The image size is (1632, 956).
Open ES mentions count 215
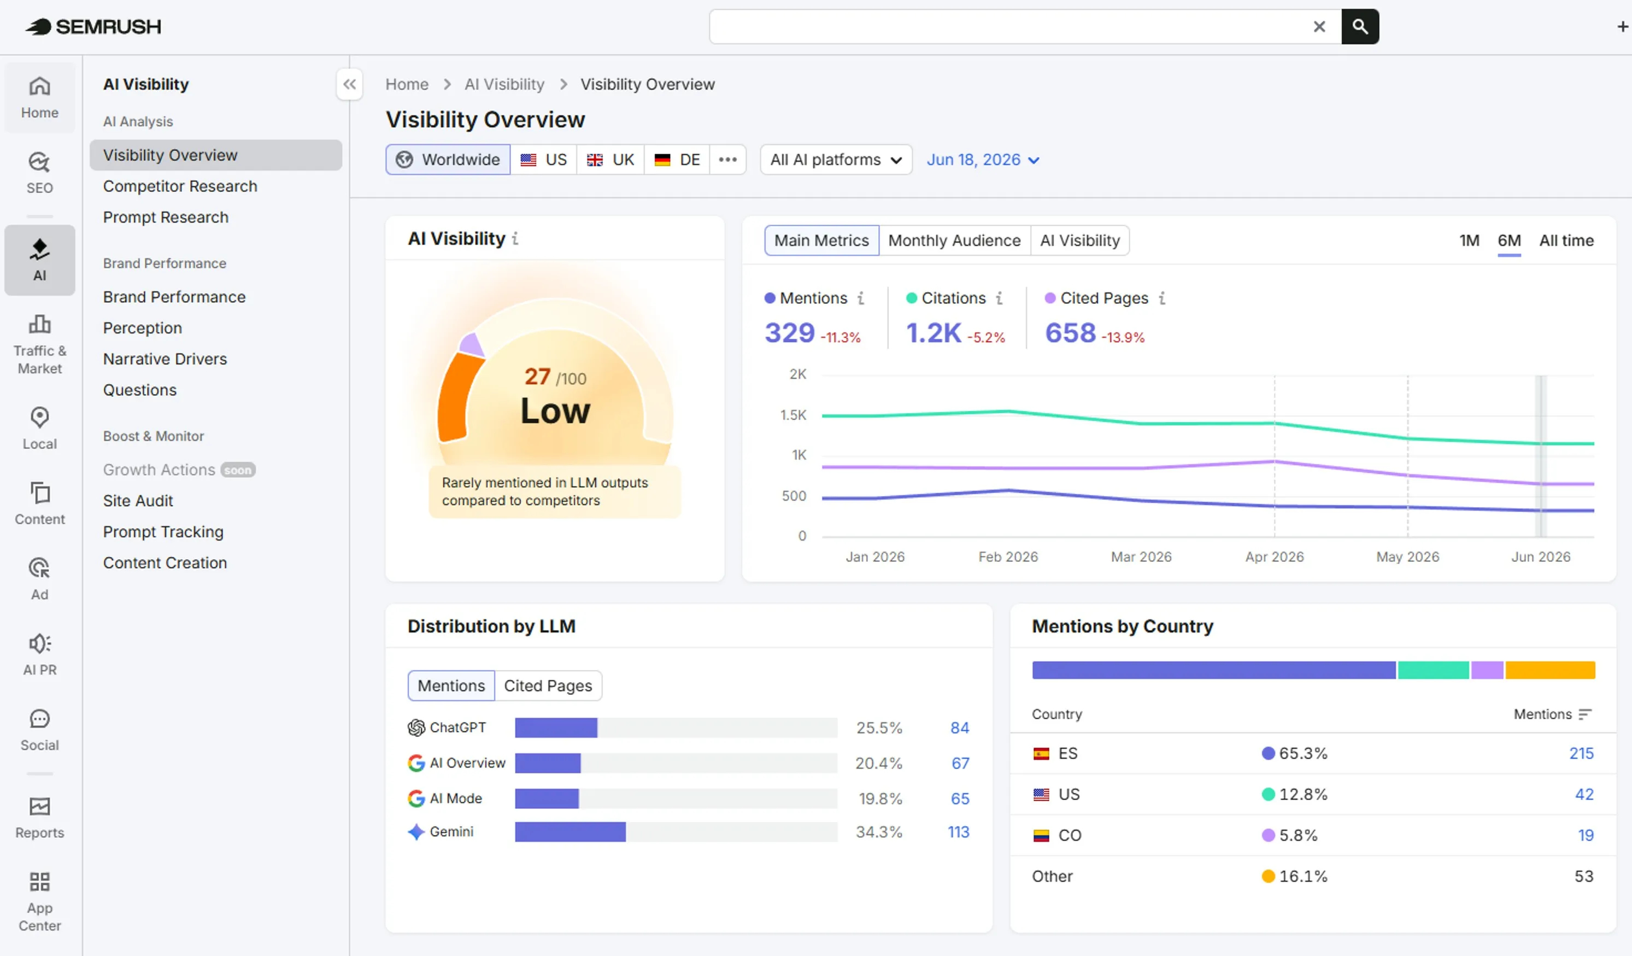click(x=1582, y=753)
